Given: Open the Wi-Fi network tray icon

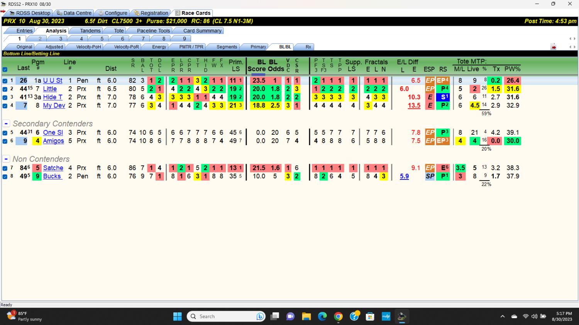Looking at the screenshot, I should pos(525,317).
